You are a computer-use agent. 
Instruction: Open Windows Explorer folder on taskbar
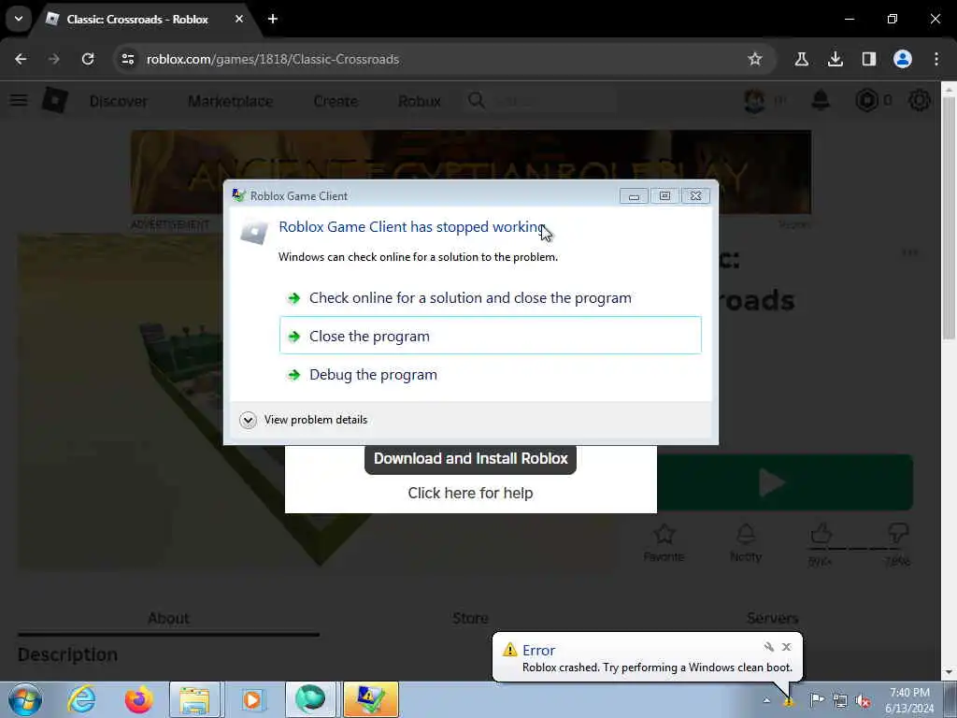194,699
